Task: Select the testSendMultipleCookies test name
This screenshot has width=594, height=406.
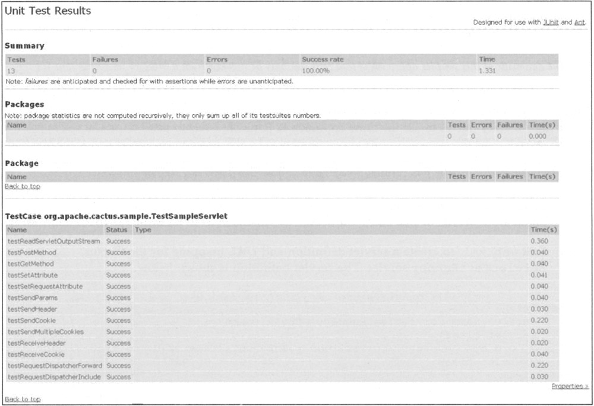Action: (45, 332)
